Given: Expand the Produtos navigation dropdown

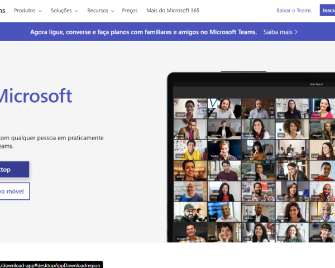Looking at the screenshot, I should pos(28,11).
